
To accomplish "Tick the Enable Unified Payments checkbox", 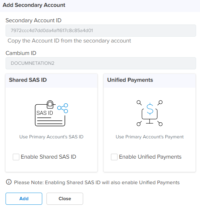I will pos(114,157).
